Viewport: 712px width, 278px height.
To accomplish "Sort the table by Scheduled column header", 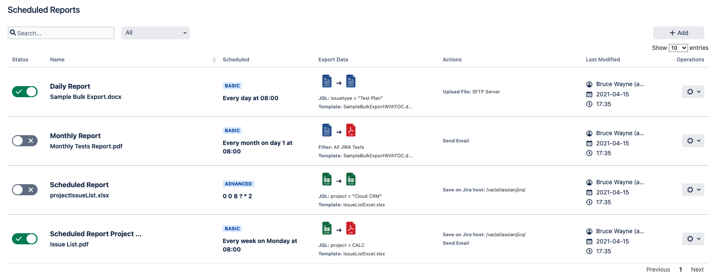I will click(x=236, y=60).
